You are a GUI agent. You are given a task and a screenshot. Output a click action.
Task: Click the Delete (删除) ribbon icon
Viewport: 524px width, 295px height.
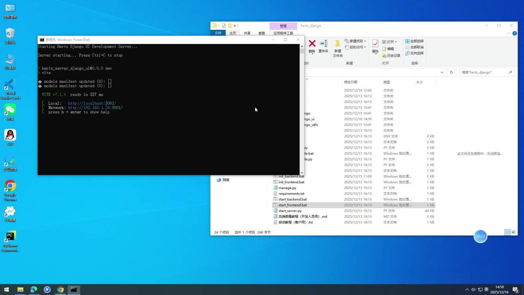point(312,44)
